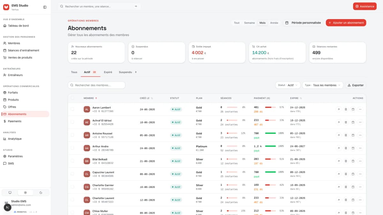Image resolution: width=383 pixels, height=215 pixels.
Task: Choose the system theme monitor icon
Action: click(x=10, y=192)
